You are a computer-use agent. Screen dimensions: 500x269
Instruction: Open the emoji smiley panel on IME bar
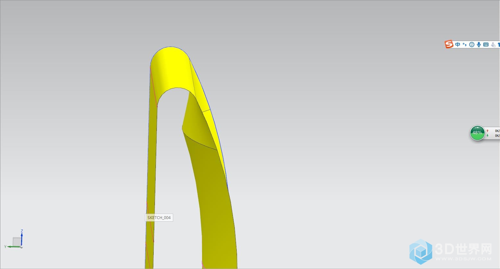click(472, 45)
